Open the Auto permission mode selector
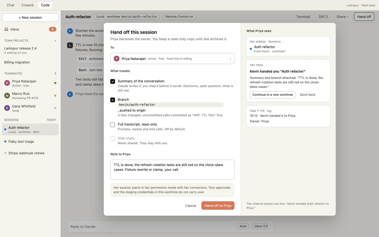This screenshot has height=237, width=379. (x=243, y=226)
